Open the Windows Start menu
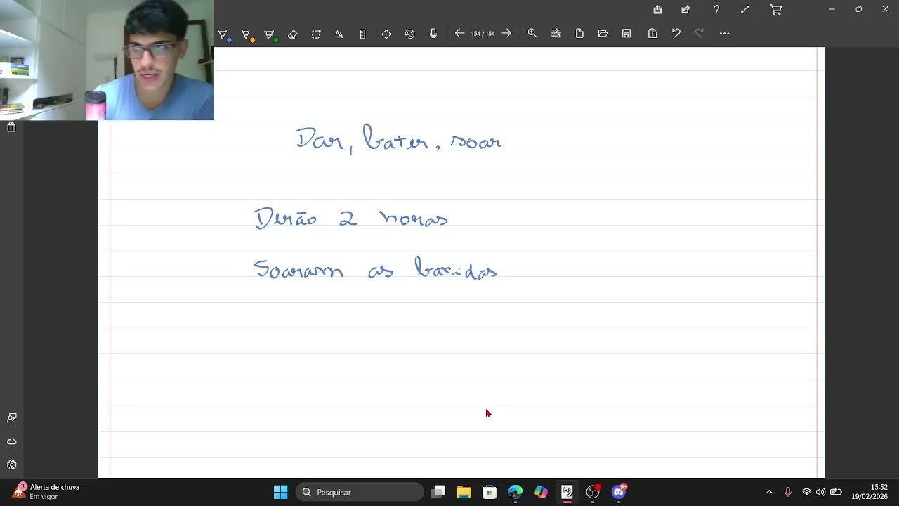Screen dimensions: 899x506 (x=280, y=492)
